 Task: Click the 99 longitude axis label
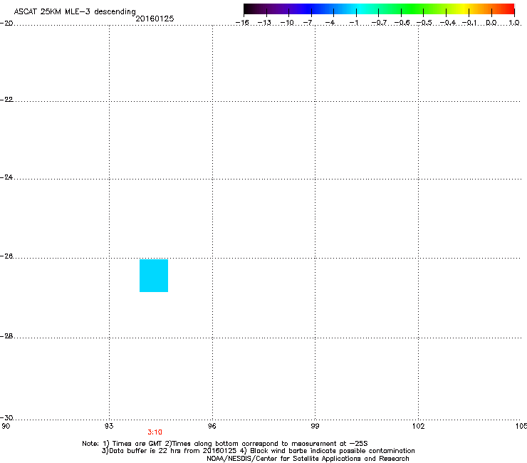(315, 427)
